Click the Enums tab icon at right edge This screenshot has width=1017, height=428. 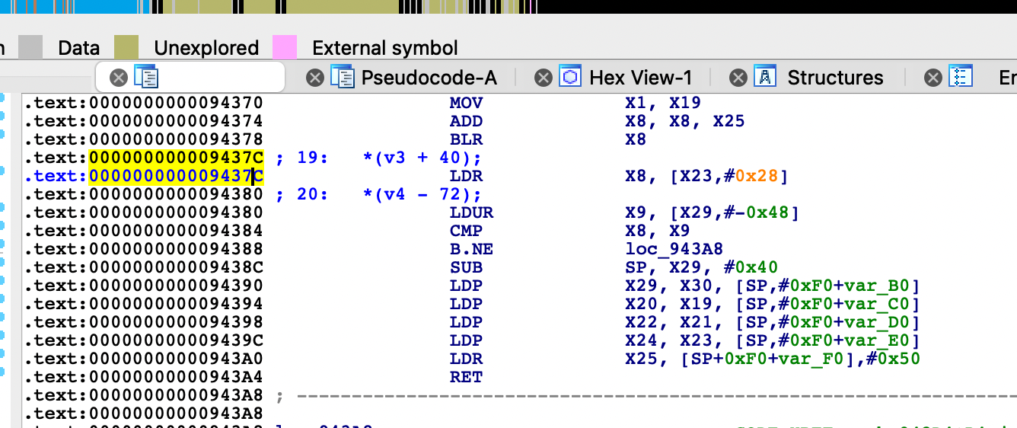point(961,77)
